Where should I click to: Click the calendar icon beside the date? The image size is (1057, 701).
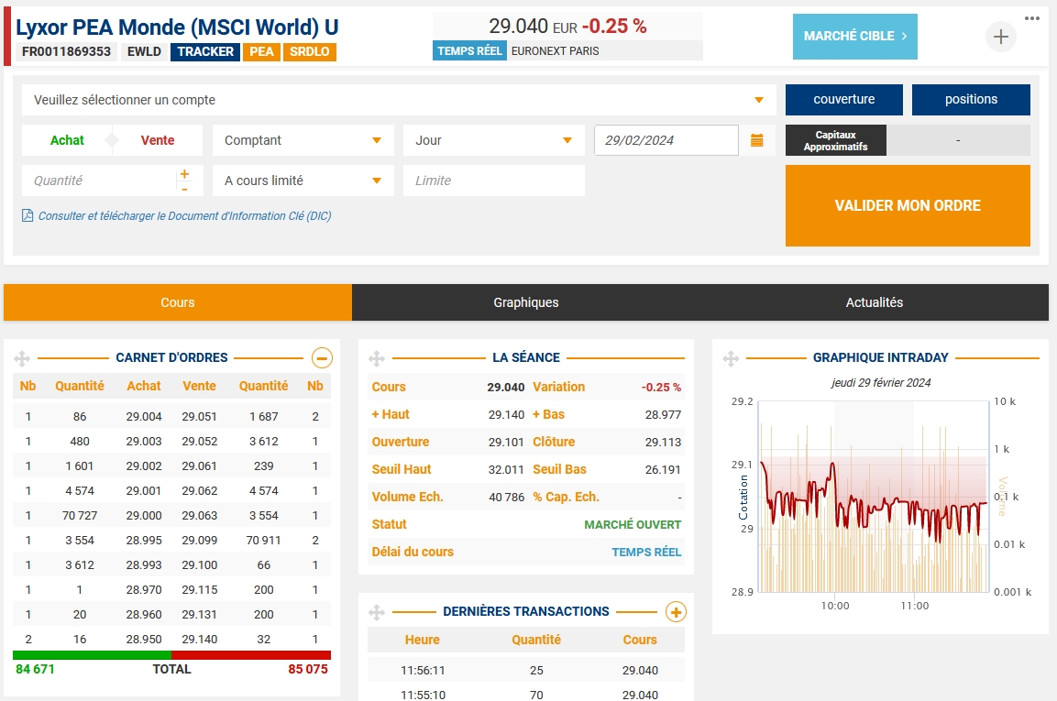click(757, 140)
